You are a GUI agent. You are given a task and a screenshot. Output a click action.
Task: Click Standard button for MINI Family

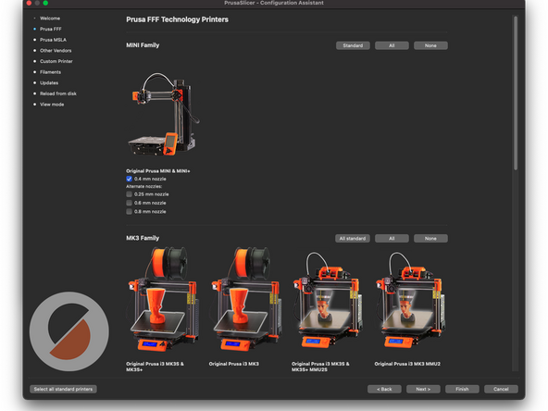(x=353, y=45)
